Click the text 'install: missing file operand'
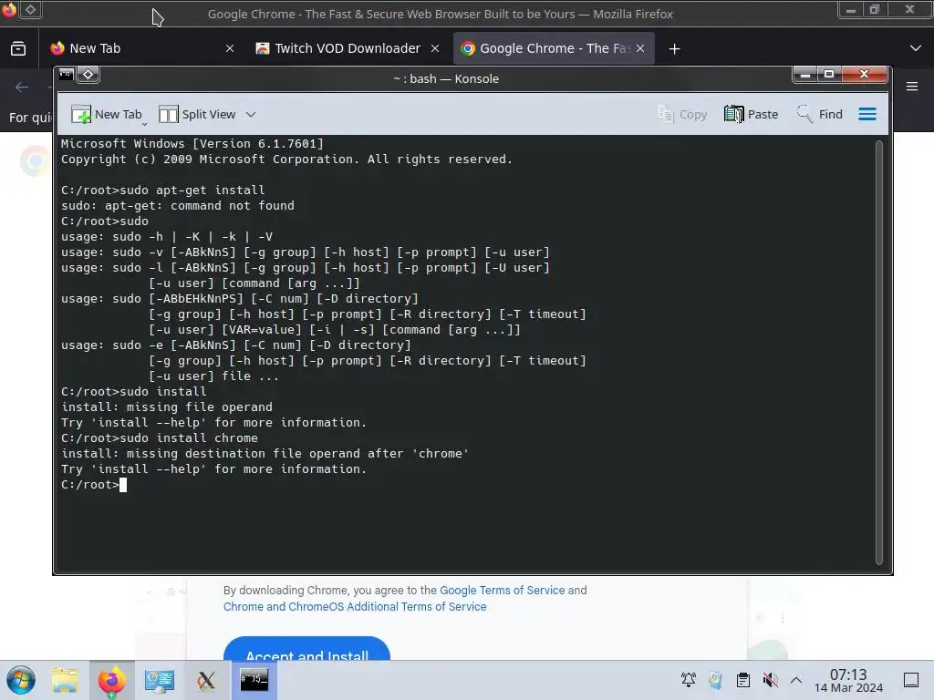 (167, 407)
